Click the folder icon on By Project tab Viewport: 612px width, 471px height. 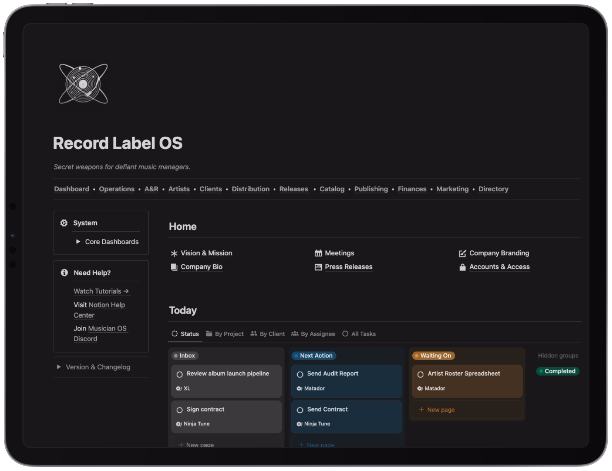(209, 333)
